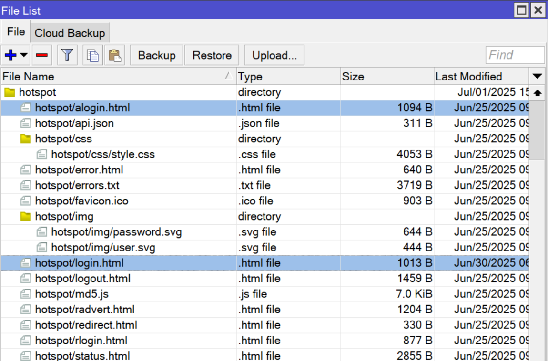
Task: Open the column options arrow in header row
Action: click(537, 76)
